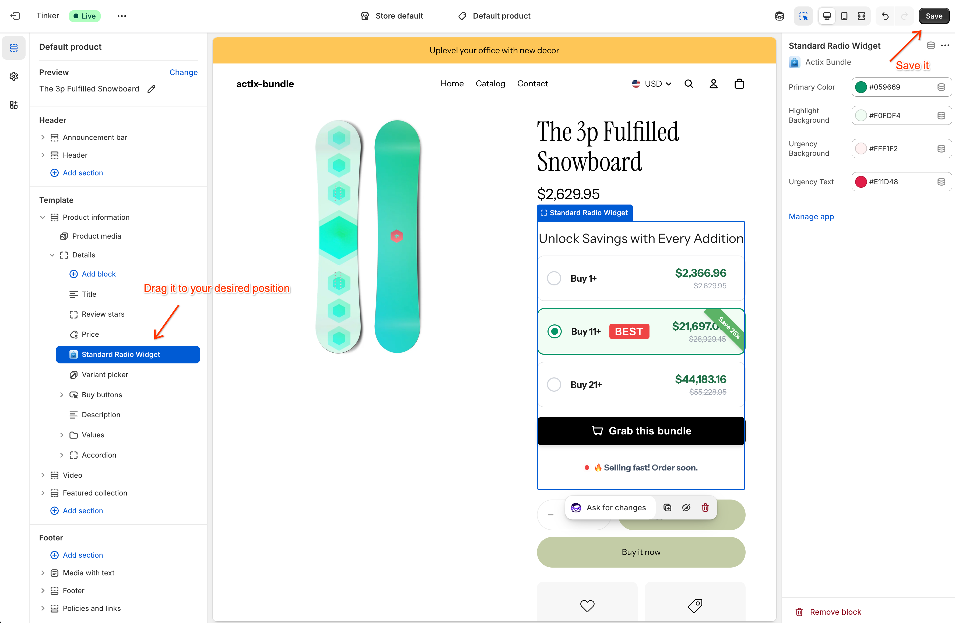Open the storefront search icon
This screenshot has width=955, height=623.
pyautogui.click(x=689, y=84)
